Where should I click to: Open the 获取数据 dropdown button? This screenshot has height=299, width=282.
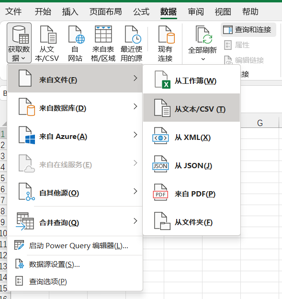[19, 43]
